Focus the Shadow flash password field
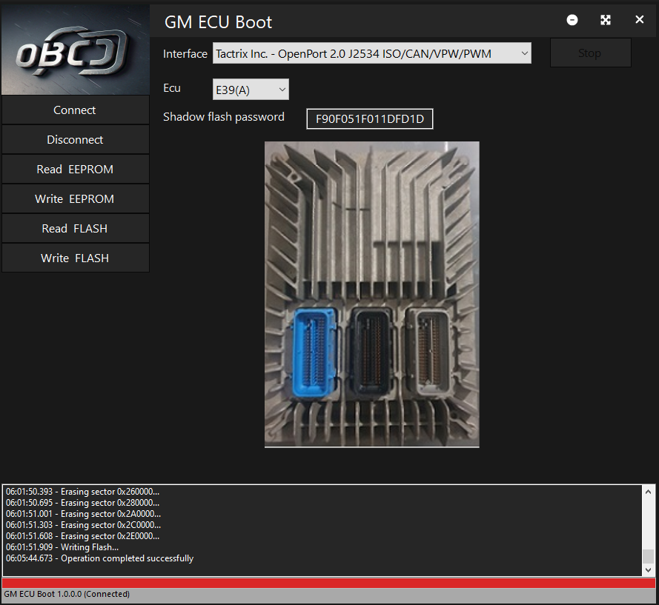The width and height of the screenshot is (659, 605). 370,118
